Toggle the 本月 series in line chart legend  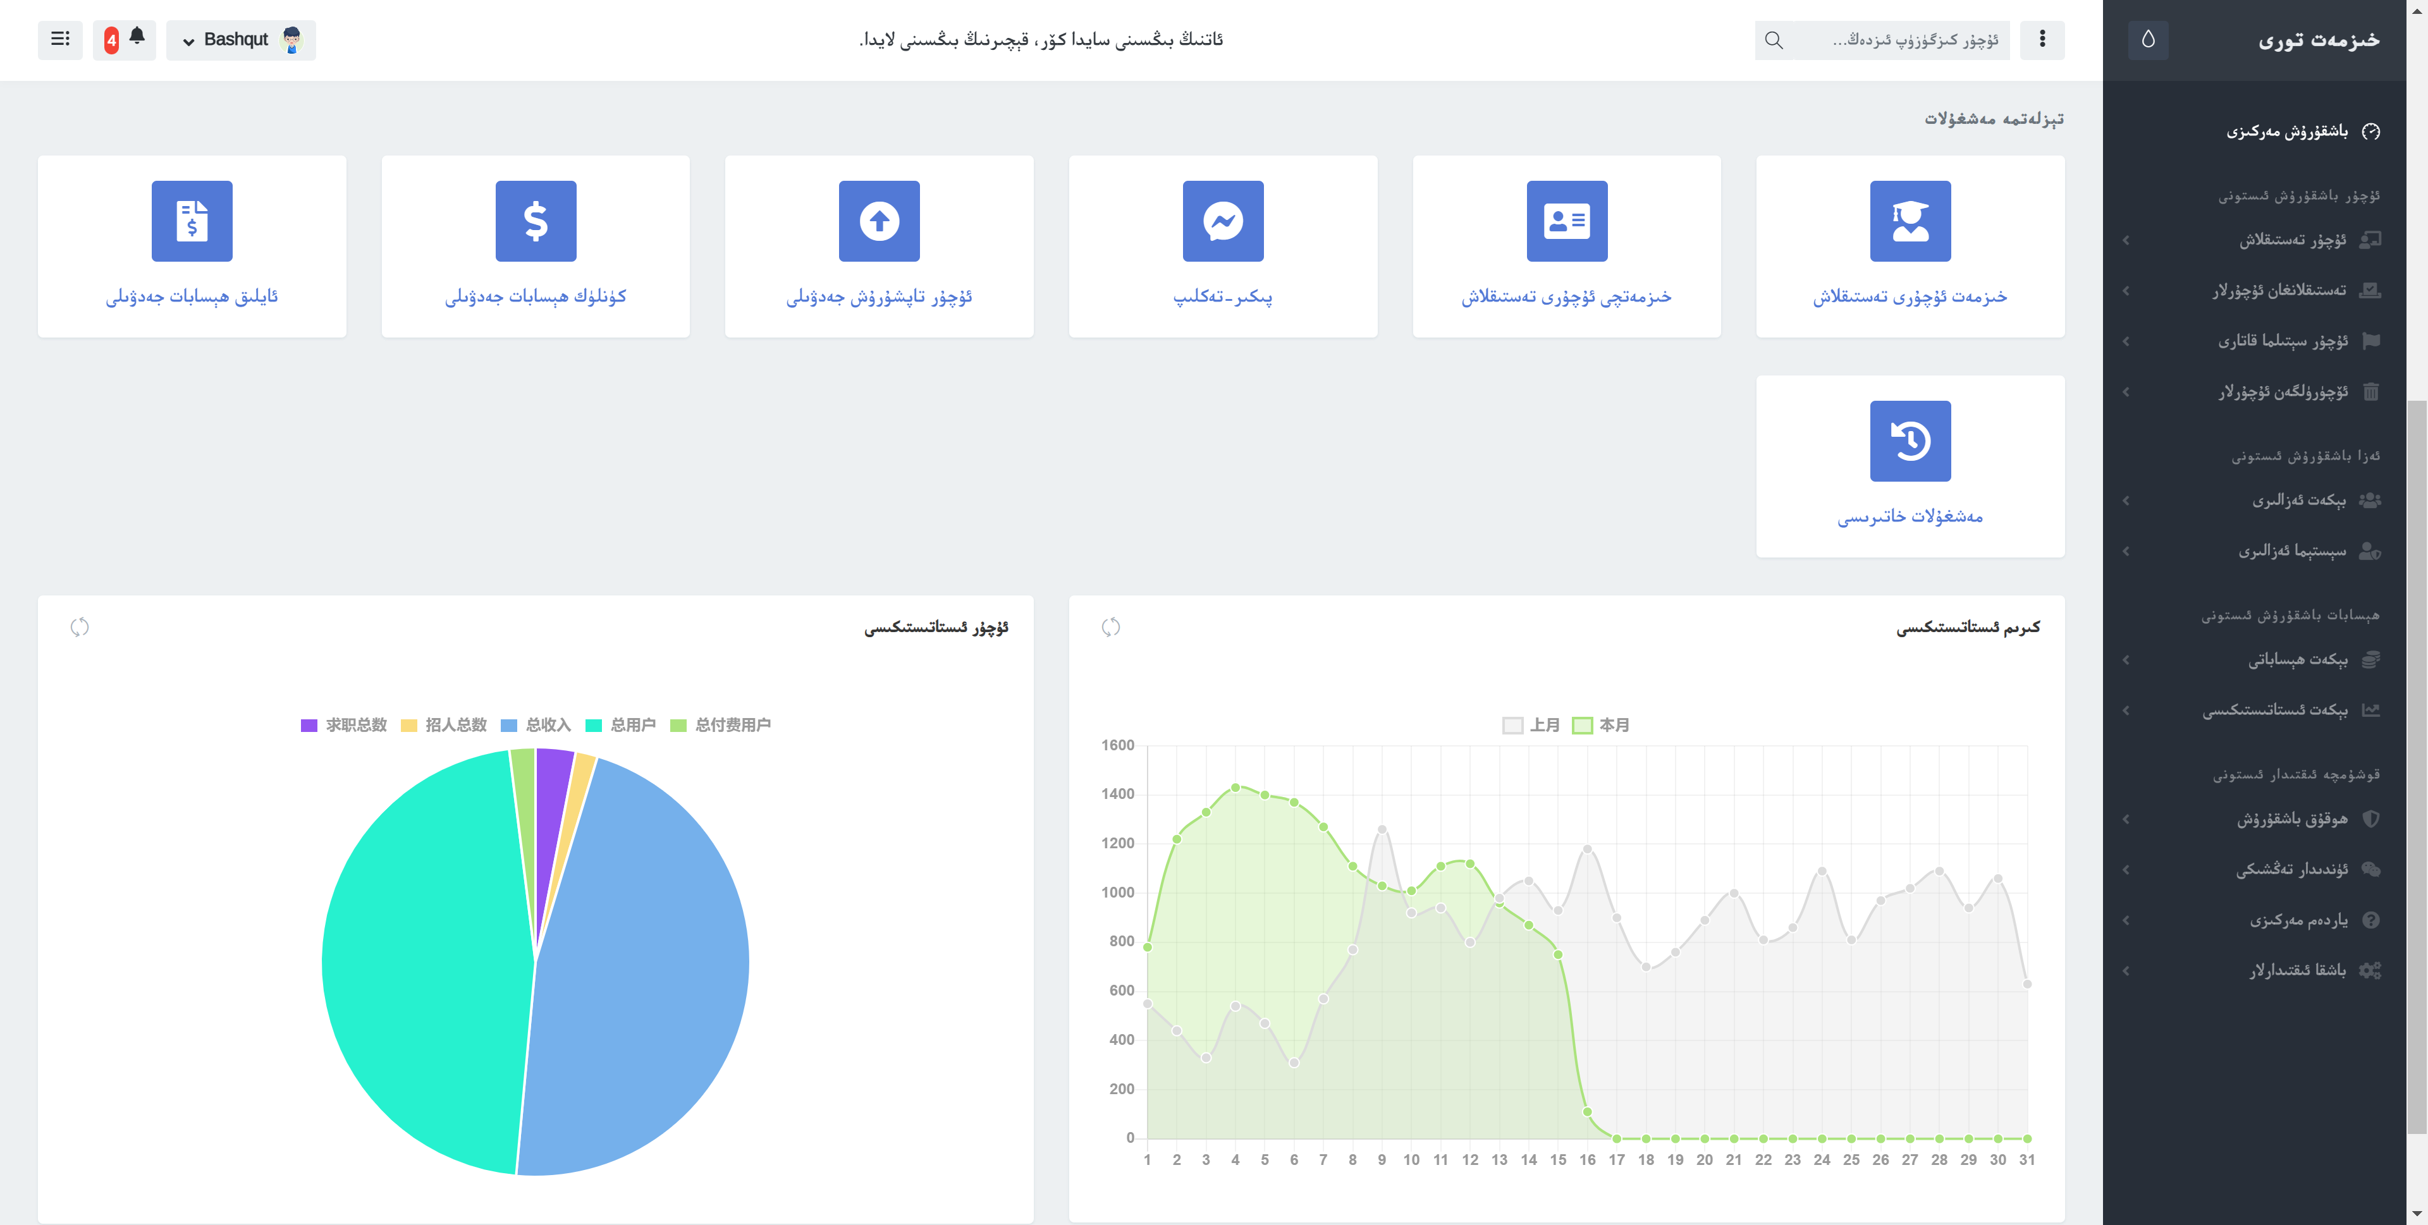tap(1602, 724)
